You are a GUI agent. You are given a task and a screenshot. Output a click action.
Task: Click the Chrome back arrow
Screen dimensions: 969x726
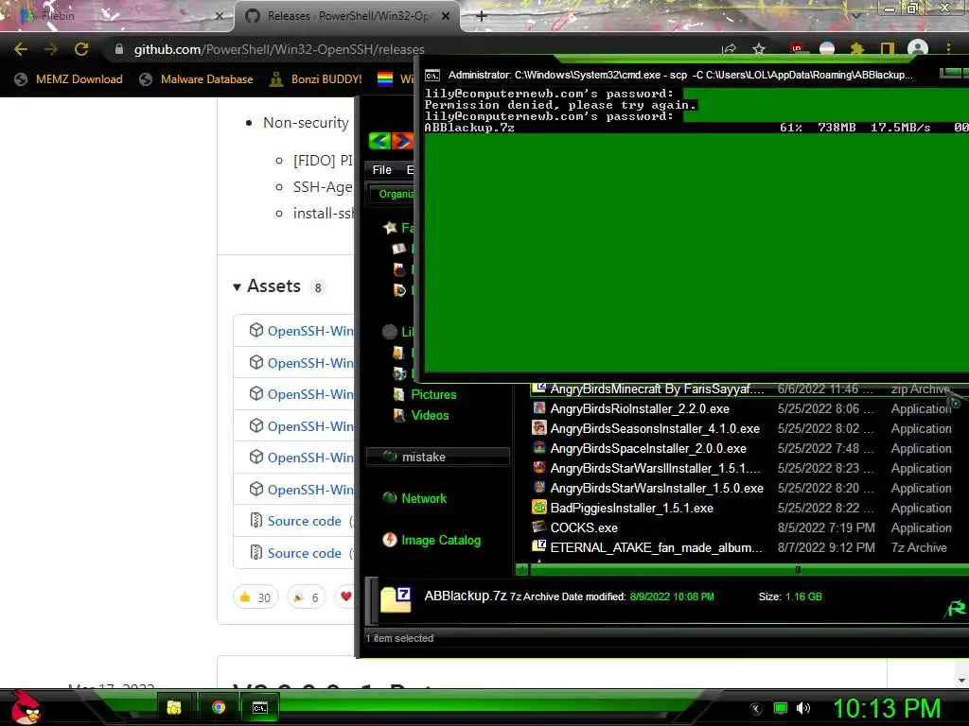click(x=21, y=49)
